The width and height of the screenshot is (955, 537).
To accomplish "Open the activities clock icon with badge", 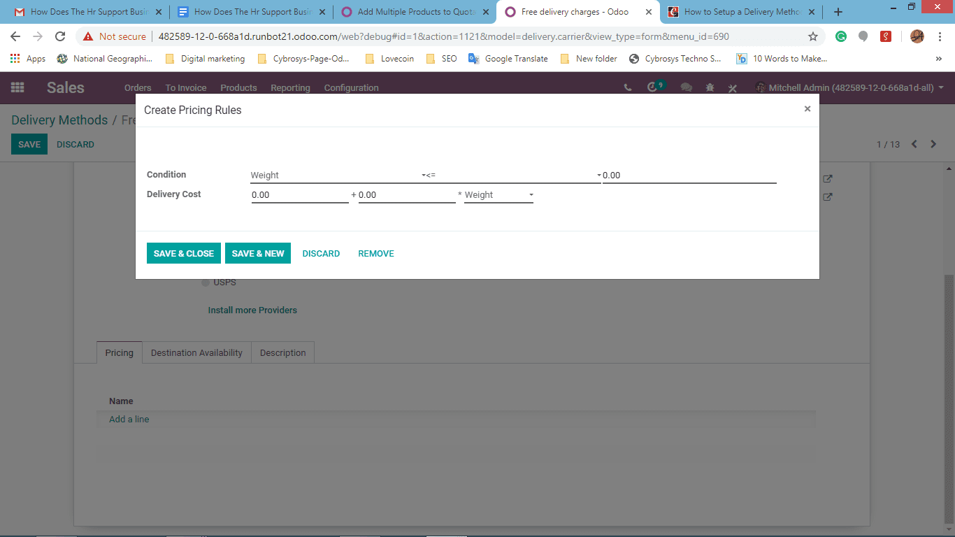I will (655, 87).
